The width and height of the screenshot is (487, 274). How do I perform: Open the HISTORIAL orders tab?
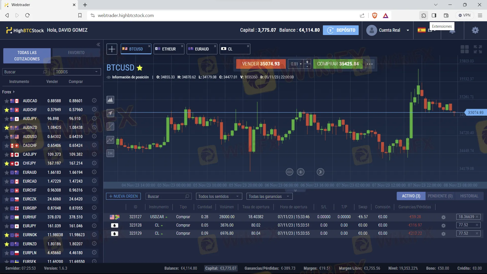[x=469, y=196]
